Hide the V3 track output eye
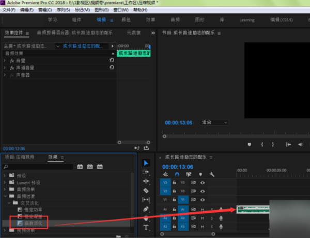This screenshot has width=310, height=238. pos(203,182)
